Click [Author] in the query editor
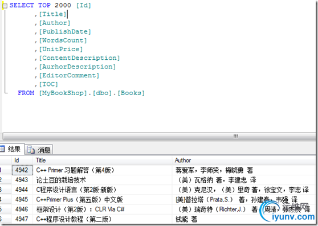 (x=55, y=23)
